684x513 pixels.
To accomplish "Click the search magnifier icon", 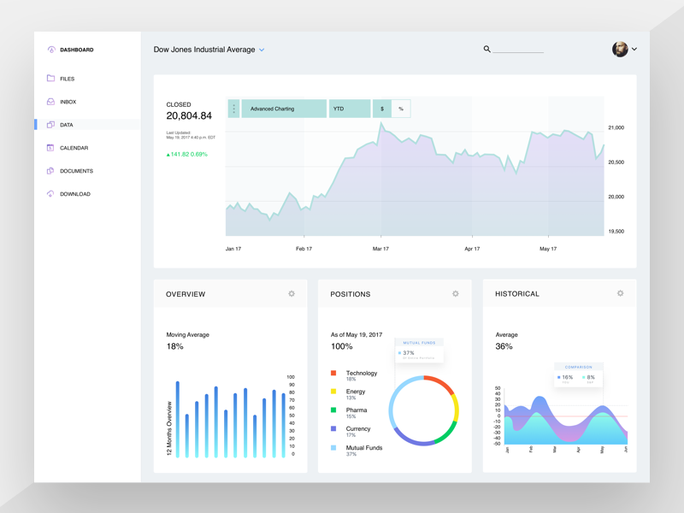I will [x=487, y=50].
